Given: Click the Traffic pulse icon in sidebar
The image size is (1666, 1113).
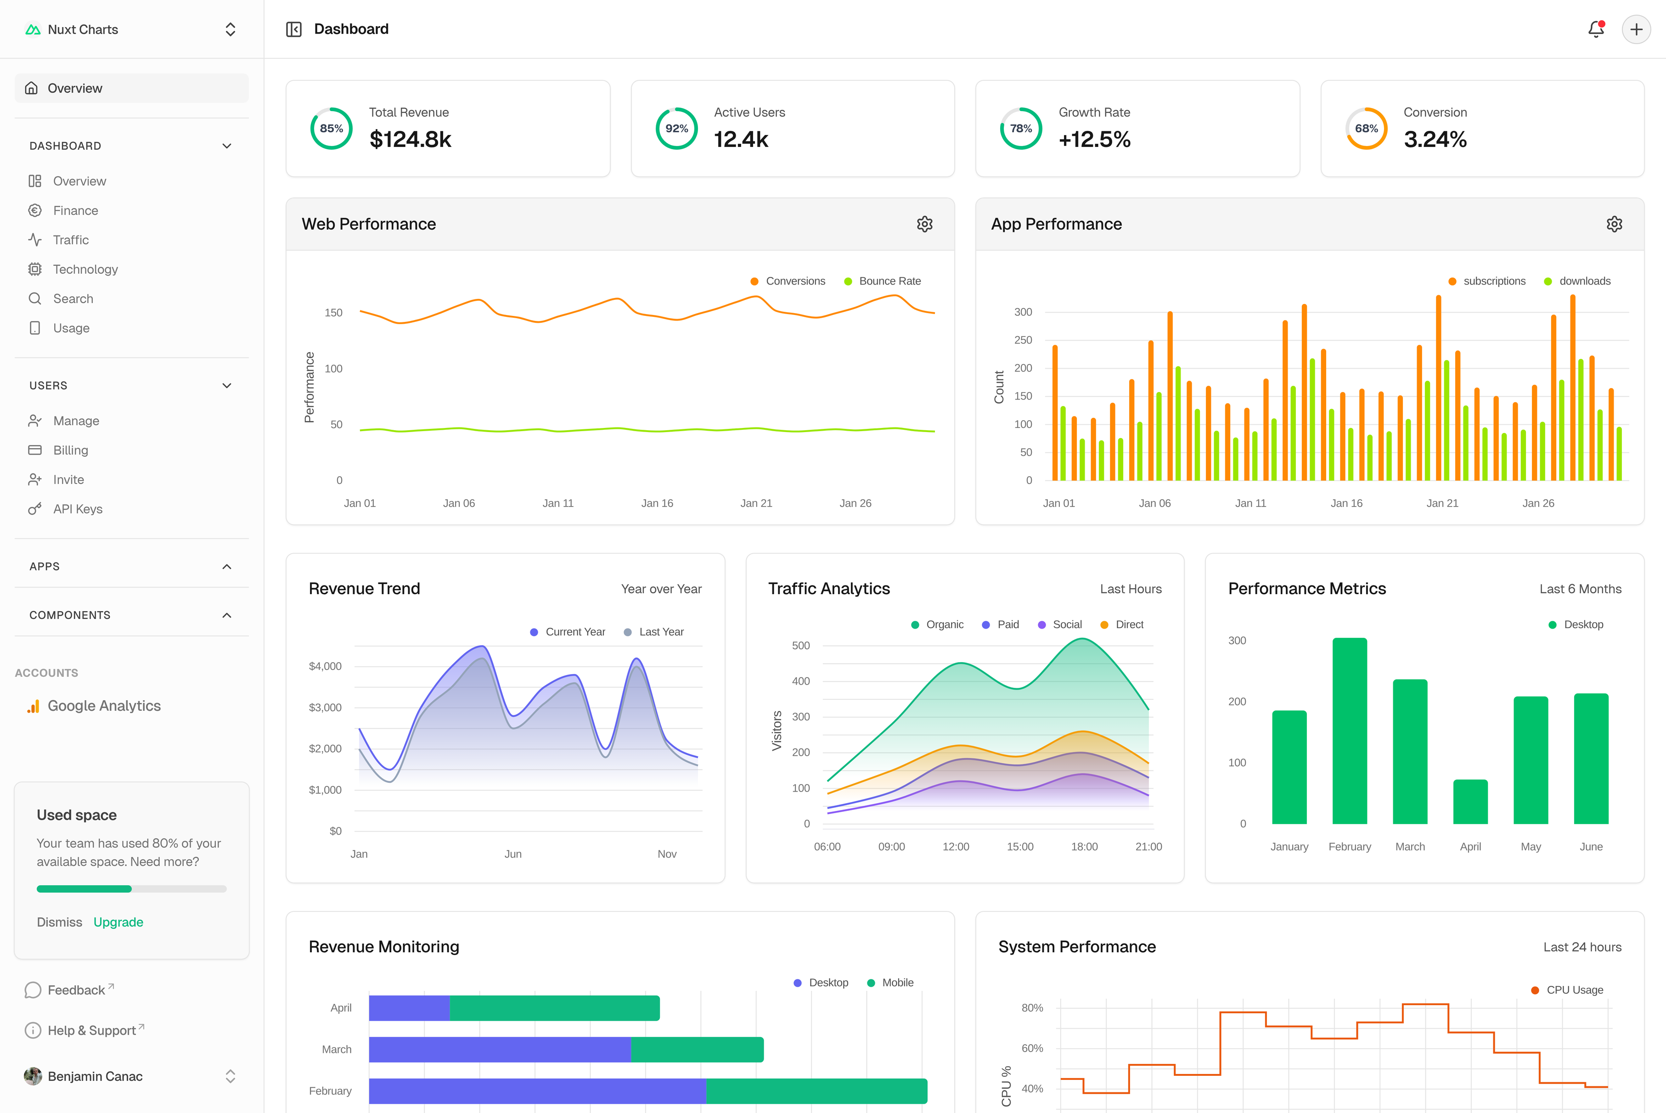Looking at the screenshot, I should 35,240.
